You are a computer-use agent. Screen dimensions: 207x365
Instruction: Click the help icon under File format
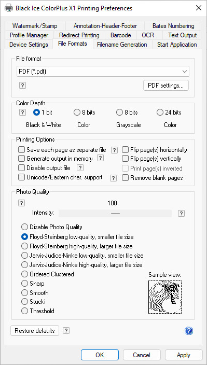22,86
